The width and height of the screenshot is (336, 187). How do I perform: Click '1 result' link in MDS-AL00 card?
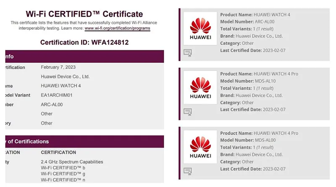click(263, 147)
